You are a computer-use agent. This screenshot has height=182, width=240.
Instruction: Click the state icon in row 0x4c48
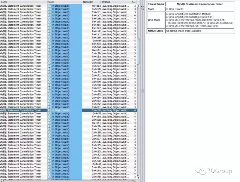pos(49,177)
